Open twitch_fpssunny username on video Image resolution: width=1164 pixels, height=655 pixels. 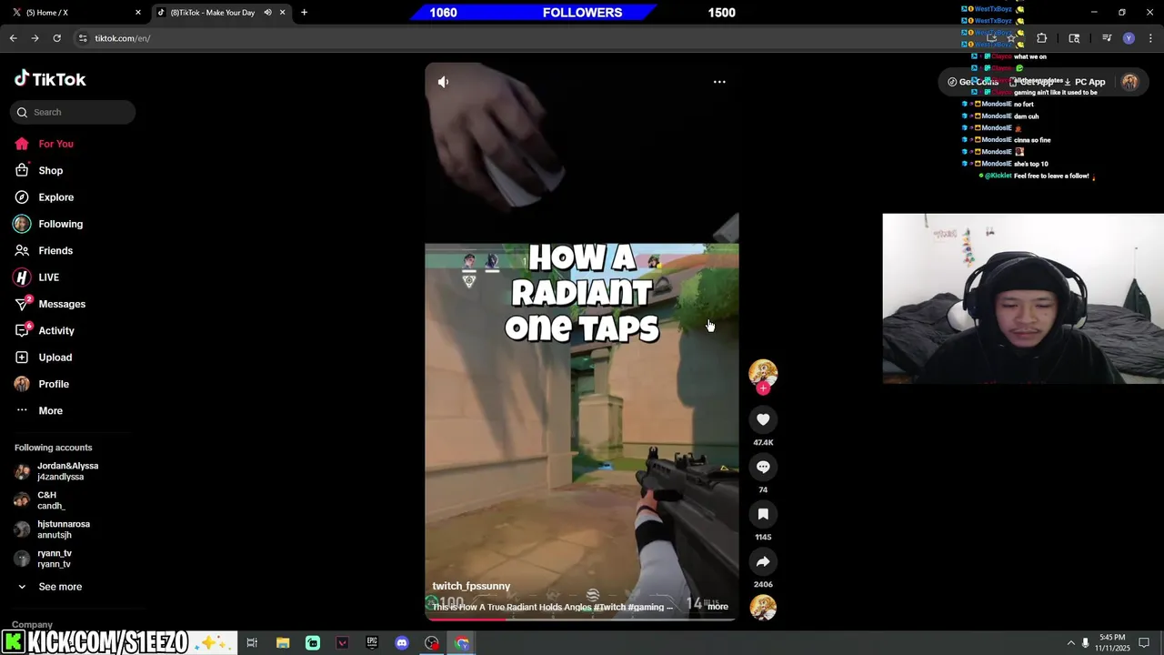tap(471, 586)
